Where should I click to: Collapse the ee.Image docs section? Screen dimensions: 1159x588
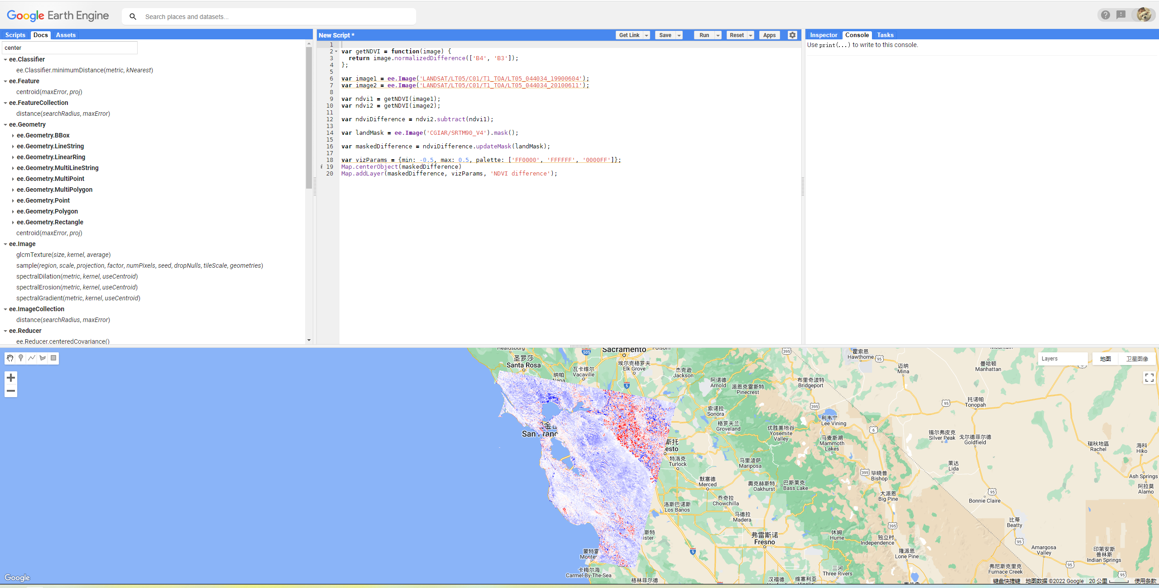point(5,244)
